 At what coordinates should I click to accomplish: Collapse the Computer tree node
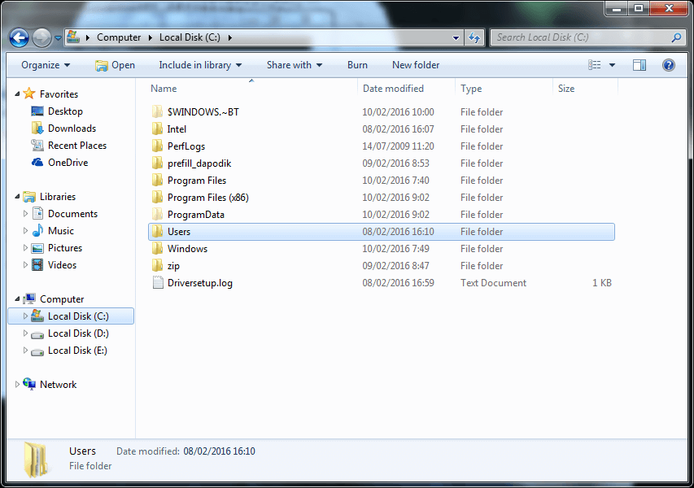(x=17, y=299)
